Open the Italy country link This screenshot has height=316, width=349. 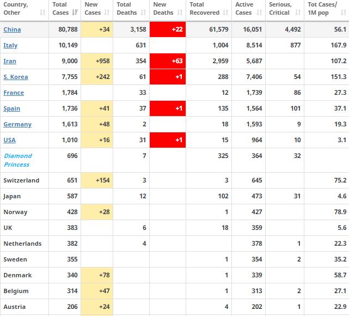tap(10, 45)
